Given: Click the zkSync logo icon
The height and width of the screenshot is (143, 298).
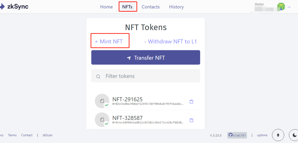Looking at the screenshot, I should [2, 7].
